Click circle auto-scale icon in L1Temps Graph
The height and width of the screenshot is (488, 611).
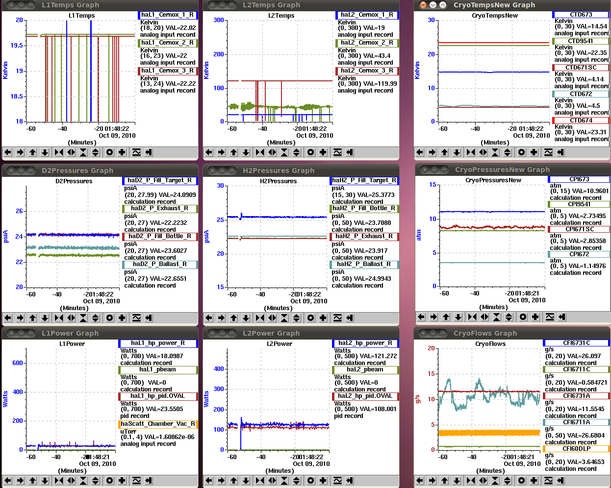pos(110,152)
